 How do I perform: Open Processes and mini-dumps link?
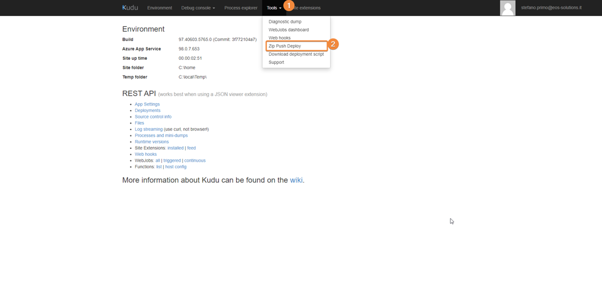[161, 135]
